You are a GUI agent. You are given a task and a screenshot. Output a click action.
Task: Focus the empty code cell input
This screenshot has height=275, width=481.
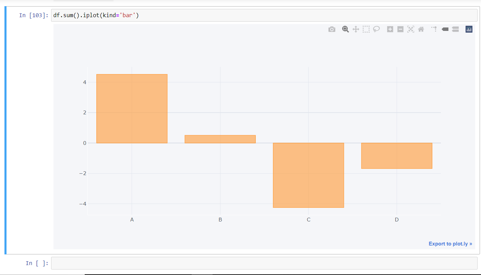[264, 263]
